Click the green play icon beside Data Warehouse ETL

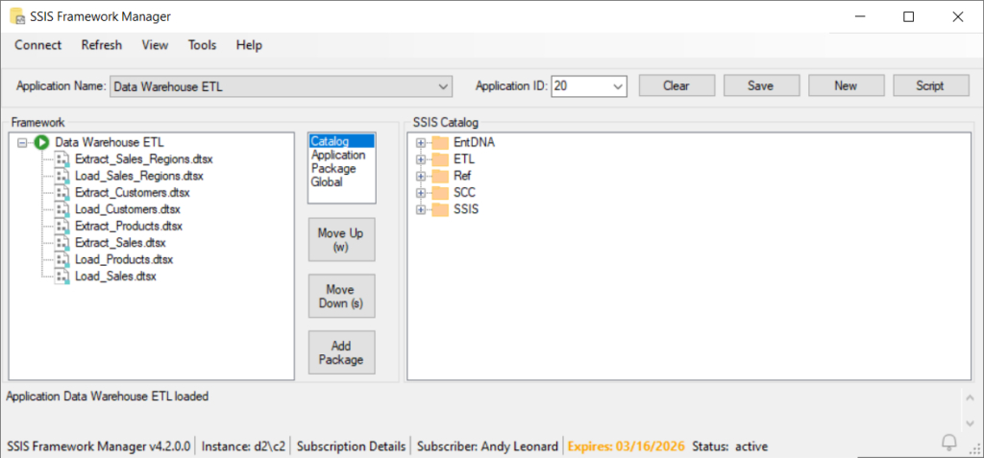pyautogui.click(x=41, y=142)
